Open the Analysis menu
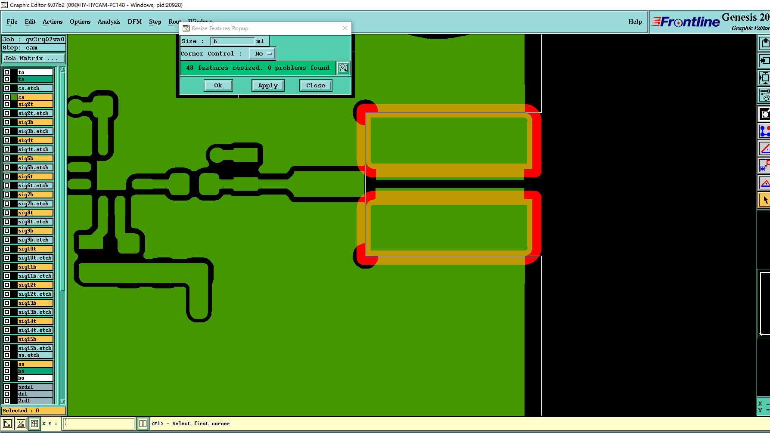 pyautogui.click(x=109, y=22)
